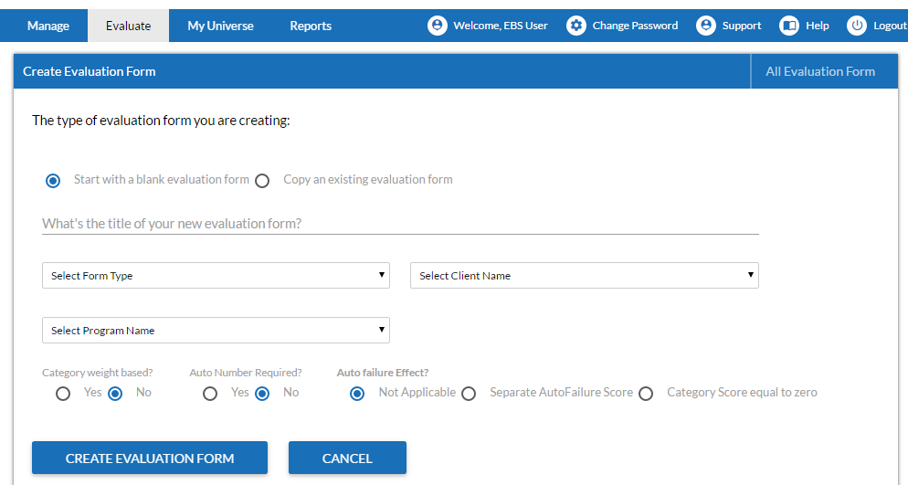The width and height of the screenshot is (908, 485).
Task: Click the Change Password gear icon
Action: pos(576,26)
